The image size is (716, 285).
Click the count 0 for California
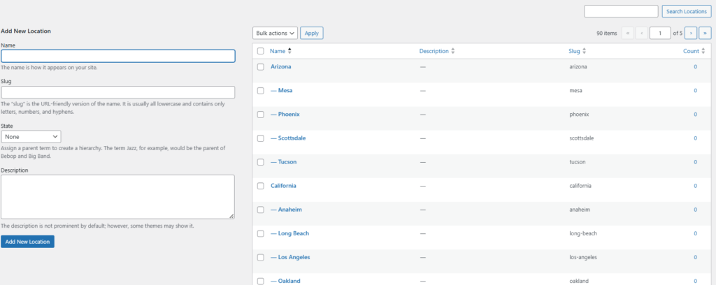[x=696, y=186]
